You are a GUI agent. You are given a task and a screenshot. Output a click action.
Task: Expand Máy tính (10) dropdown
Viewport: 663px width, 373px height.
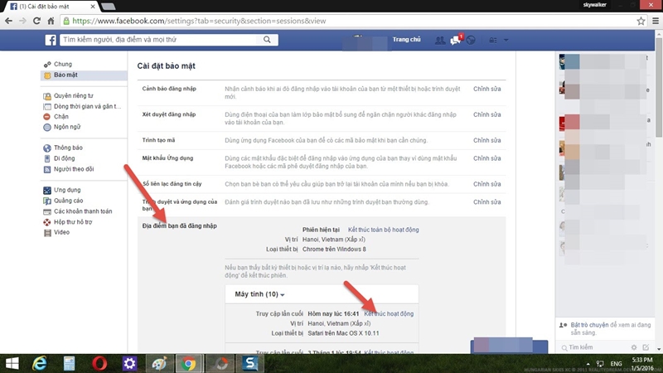pyautogui.click(x=259, y=294)
